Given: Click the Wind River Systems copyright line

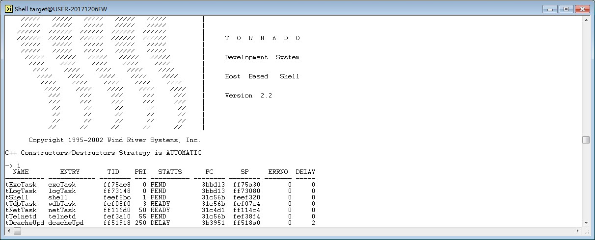Looking at the screenshot, I should pos(115,140).
